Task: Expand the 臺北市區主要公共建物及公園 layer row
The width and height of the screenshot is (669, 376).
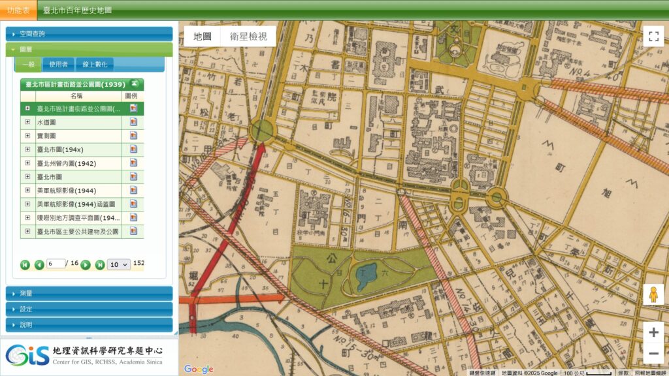Action: pyautogui.click(x=27, y=231)
